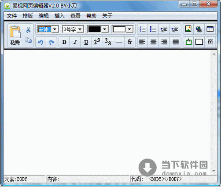
Task: Click the 内容 status field
Action: pos(88,179)
